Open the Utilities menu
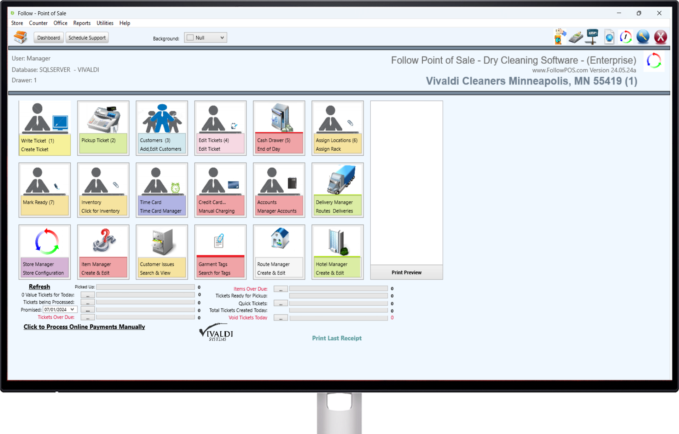The image size is (679, 434). pos(105,23)
